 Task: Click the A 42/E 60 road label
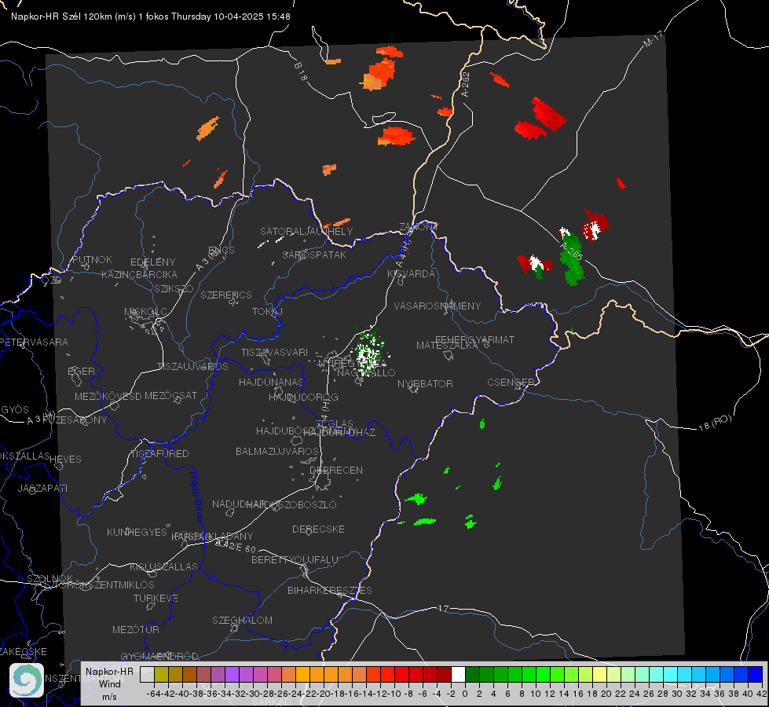pos(236,546)
